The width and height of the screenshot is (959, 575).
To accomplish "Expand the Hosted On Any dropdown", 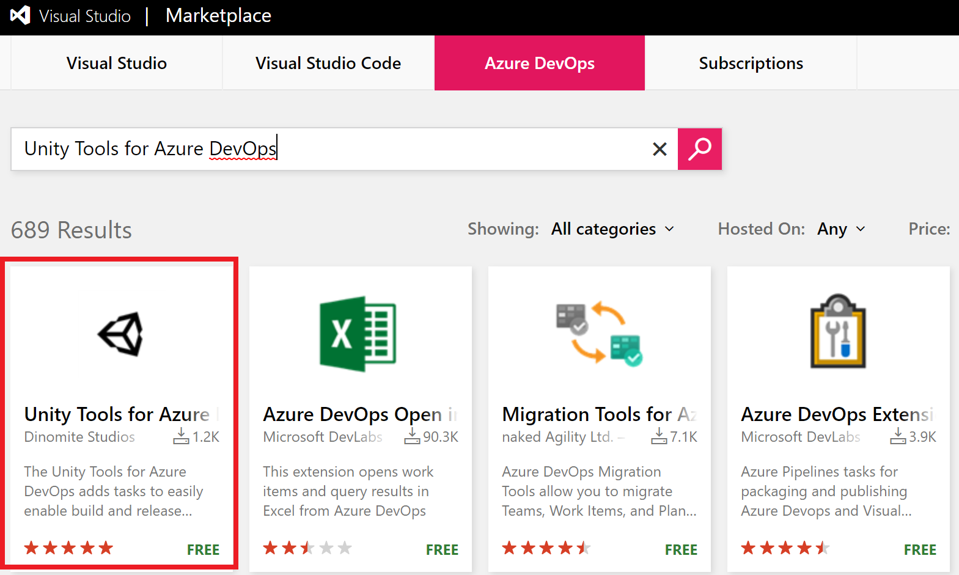I will [x=841, y=229].
